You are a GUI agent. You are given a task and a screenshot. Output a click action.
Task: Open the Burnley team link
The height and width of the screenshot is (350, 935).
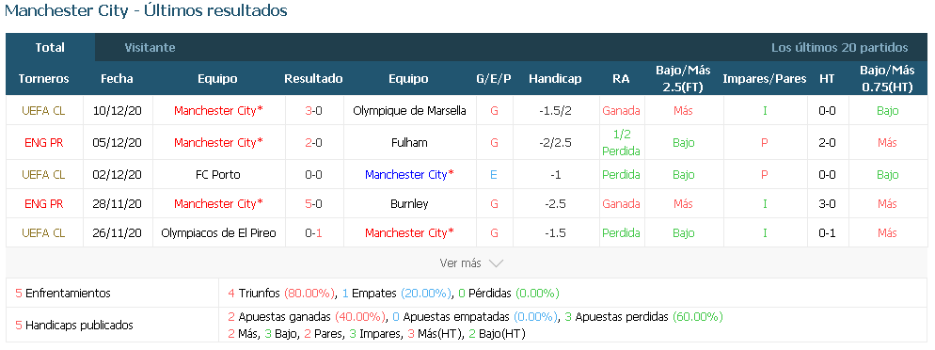[410, 204]
